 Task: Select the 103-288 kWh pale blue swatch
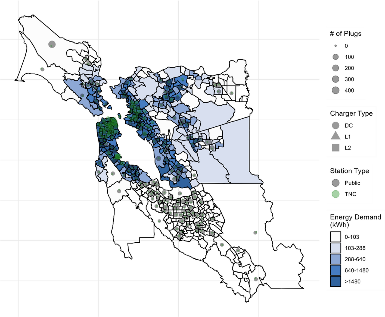(x=336, y=248)
